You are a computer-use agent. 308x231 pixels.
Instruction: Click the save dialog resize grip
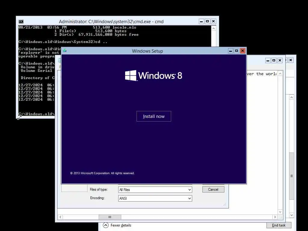click(224, 204)
